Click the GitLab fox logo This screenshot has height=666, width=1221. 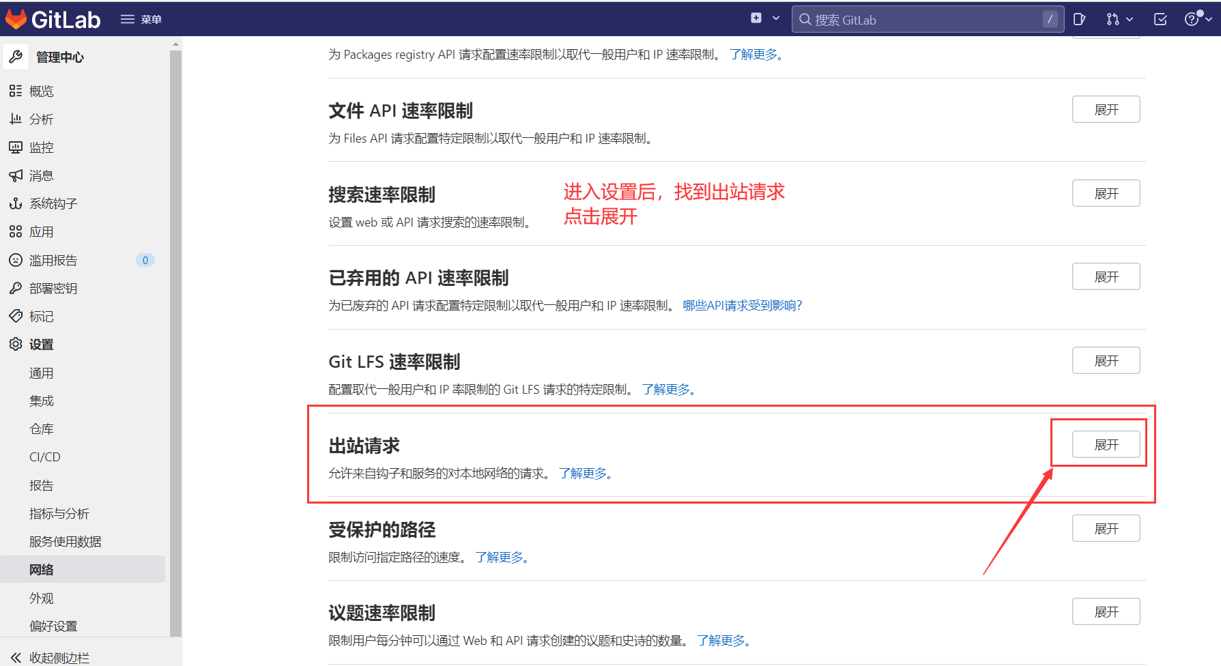pos(16,19)
